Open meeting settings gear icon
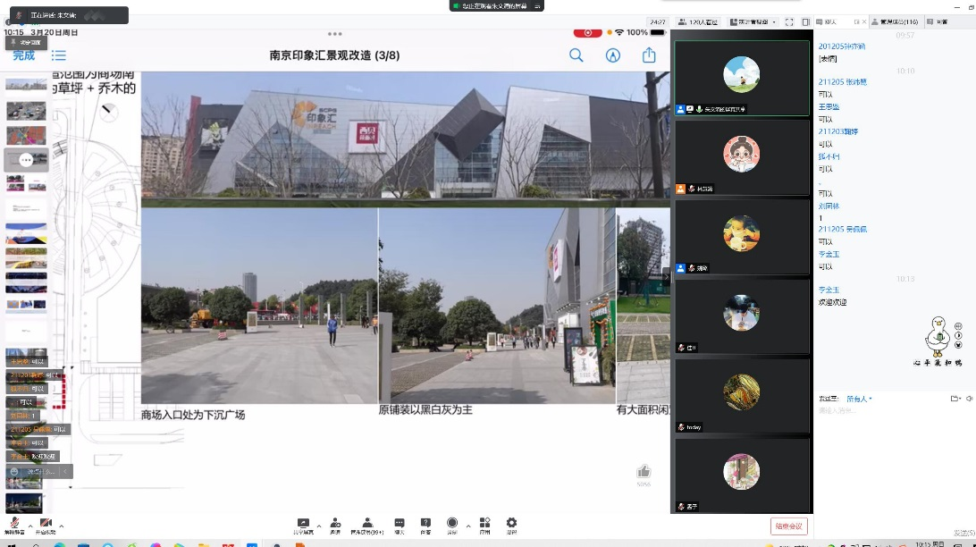 511,525
